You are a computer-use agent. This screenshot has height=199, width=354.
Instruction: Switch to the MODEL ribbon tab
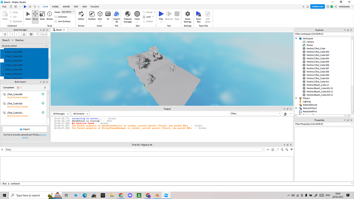tap(55, 6)
